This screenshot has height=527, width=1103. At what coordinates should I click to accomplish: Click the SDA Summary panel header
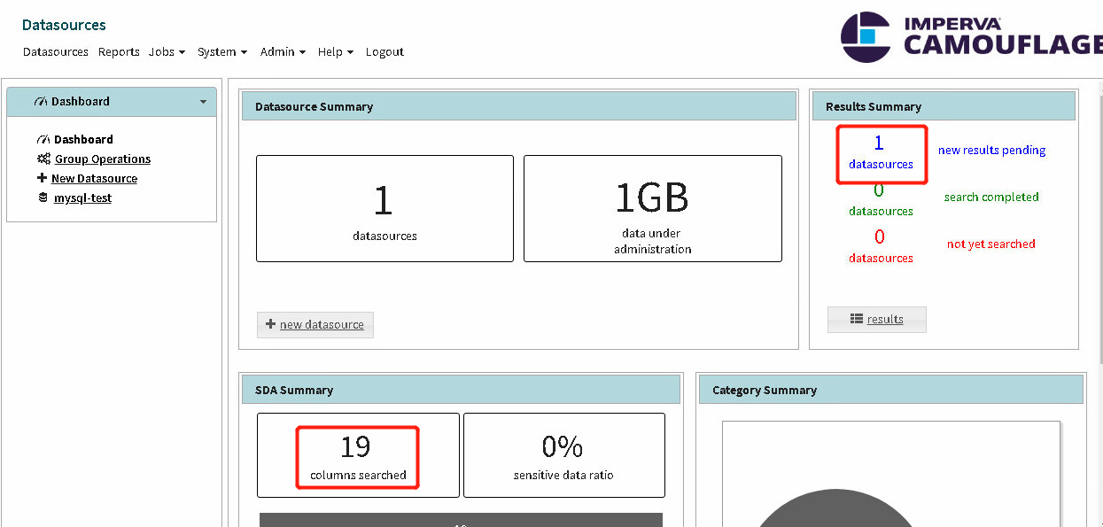coord(461,390)
